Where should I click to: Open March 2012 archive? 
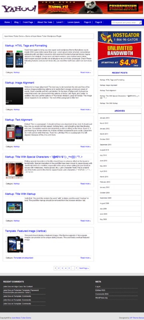pos(104,124)
